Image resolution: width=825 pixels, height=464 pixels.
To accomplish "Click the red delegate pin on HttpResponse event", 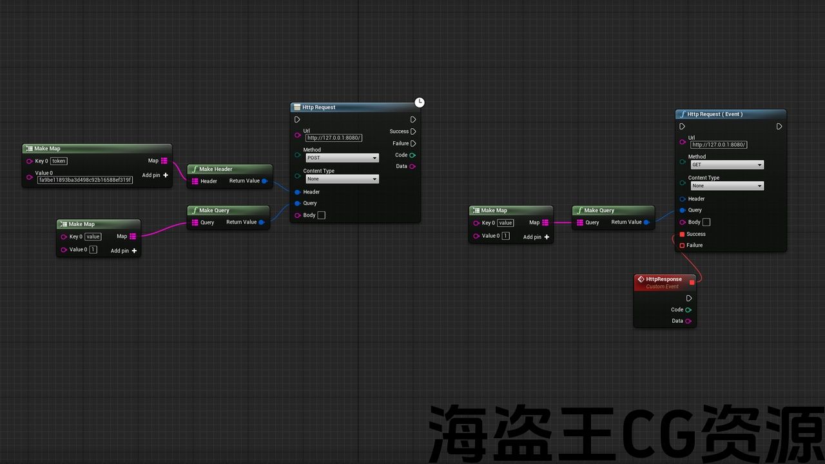I will coord(692,282).
